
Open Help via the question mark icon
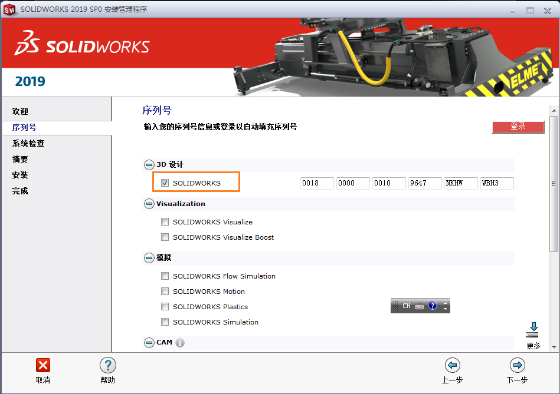click(x=107, y=365)
